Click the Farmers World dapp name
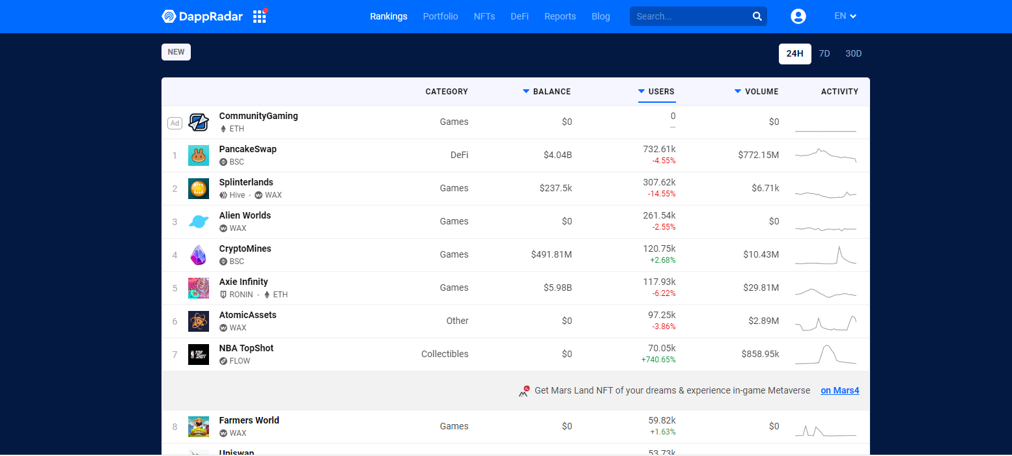1012x456 pixels. (249, 420)
